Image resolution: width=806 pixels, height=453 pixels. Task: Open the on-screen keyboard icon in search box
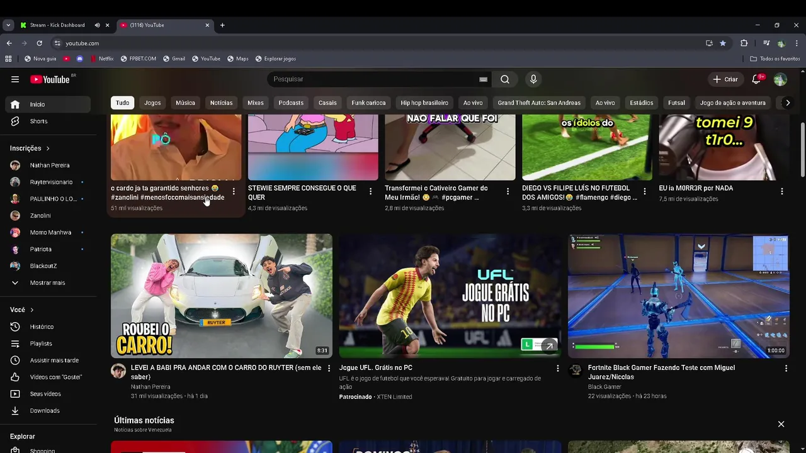pos(483,79)
